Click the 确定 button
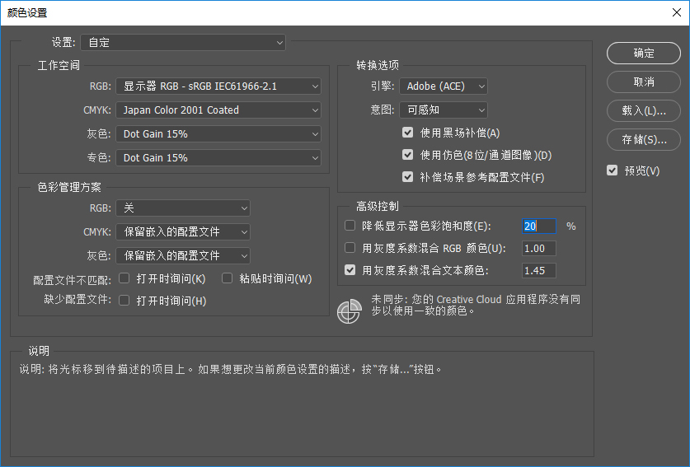The image size is (690, 467). (643, 54)
